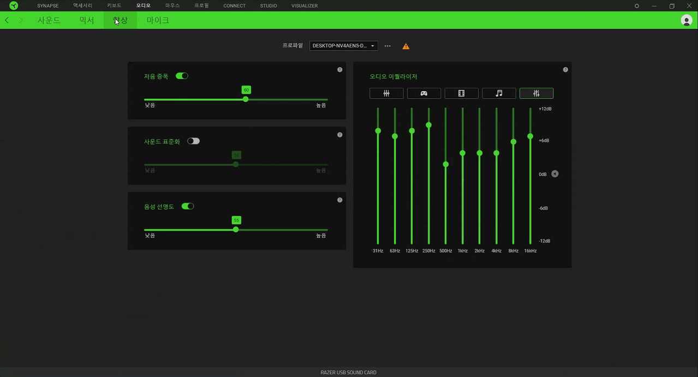Open the 마우스 top menu
The height and width of the screenshot is (377, 698).
(x=172, y=5)
